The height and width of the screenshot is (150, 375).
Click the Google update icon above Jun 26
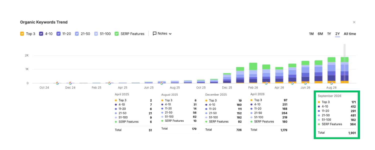tap(305, 83)
